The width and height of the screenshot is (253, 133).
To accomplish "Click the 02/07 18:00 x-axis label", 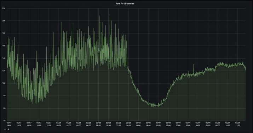I will (29, 124).
